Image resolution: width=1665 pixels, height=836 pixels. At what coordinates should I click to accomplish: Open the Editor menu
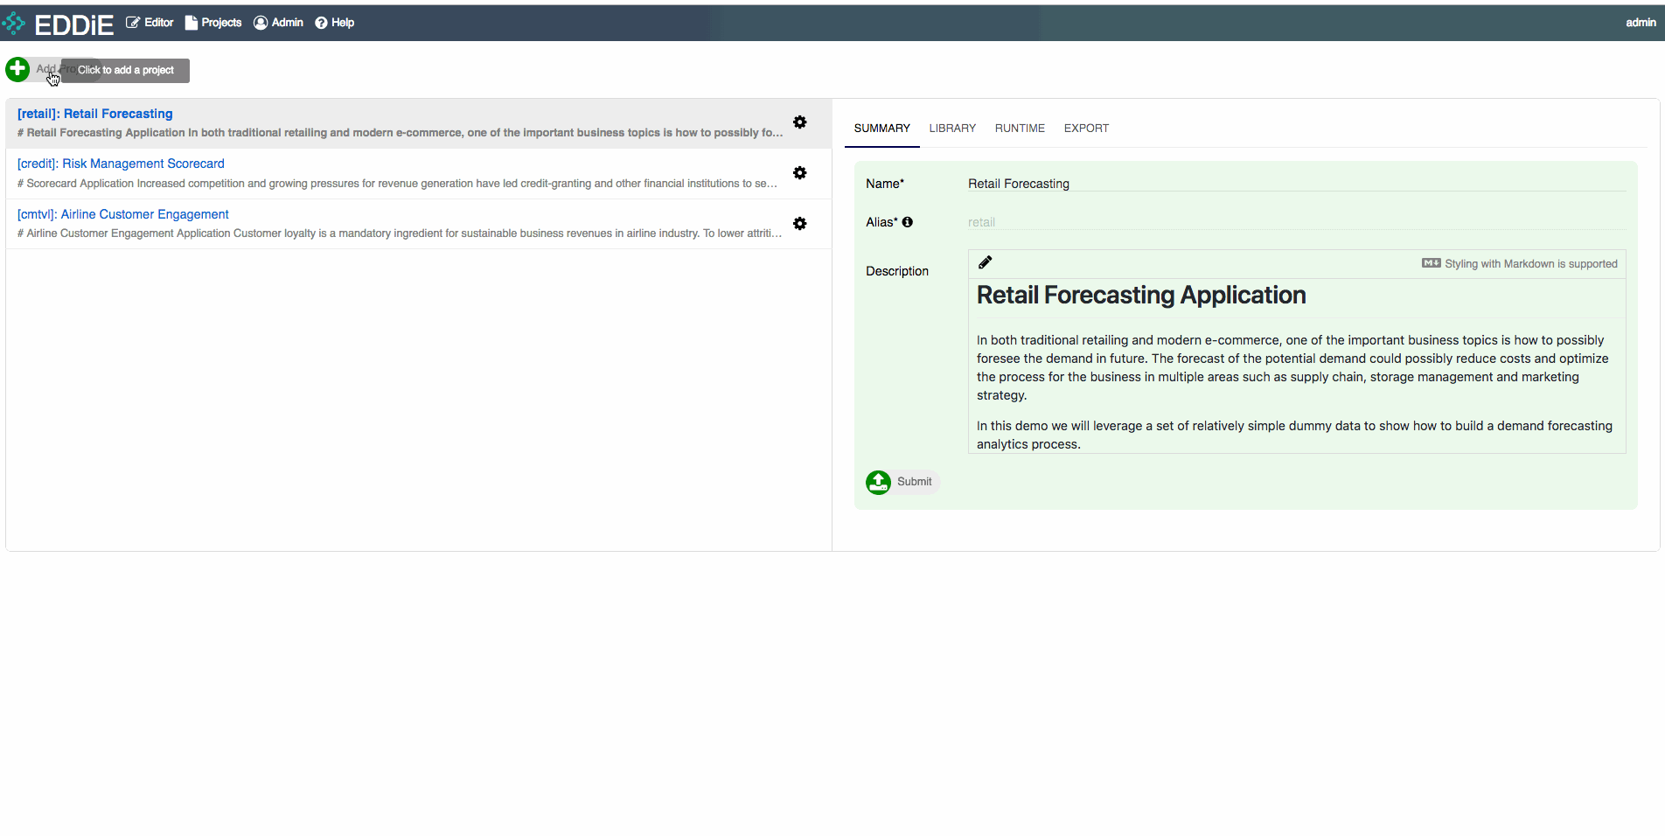150,23
